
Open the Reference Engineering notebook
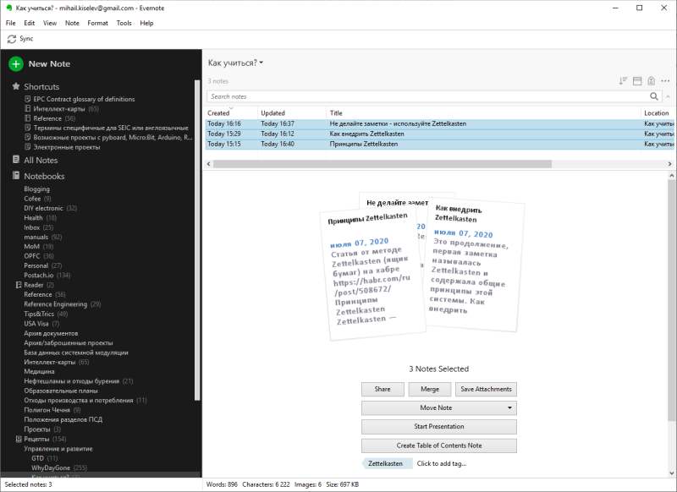pyautogui.click(x=56, y=304)
